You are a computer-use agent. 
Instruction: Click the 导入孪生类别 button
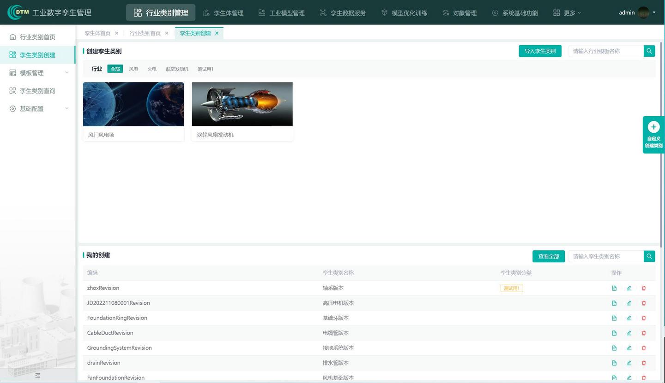pos(540,51)
